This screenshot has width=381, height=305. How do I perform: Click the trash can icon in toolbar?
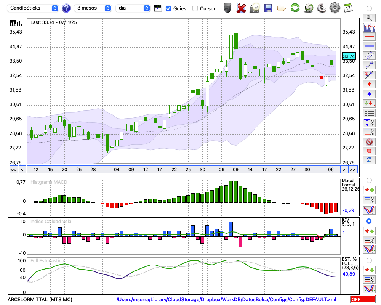pyautogui.click(x=227, y=8)
